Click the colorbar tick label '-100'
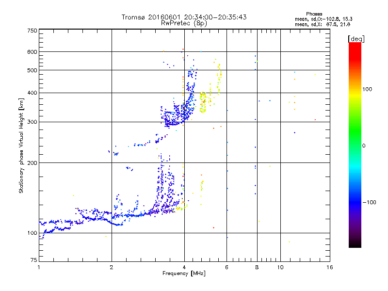Viewport: 388px width, 291px height. coord(369,202)
